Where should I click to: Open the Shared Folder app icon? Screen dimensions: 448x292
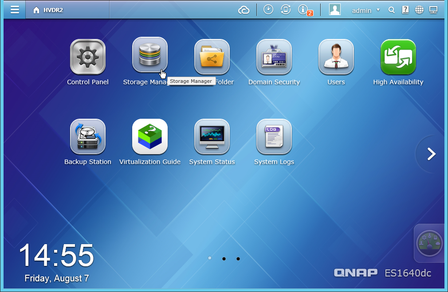point(212,57)
